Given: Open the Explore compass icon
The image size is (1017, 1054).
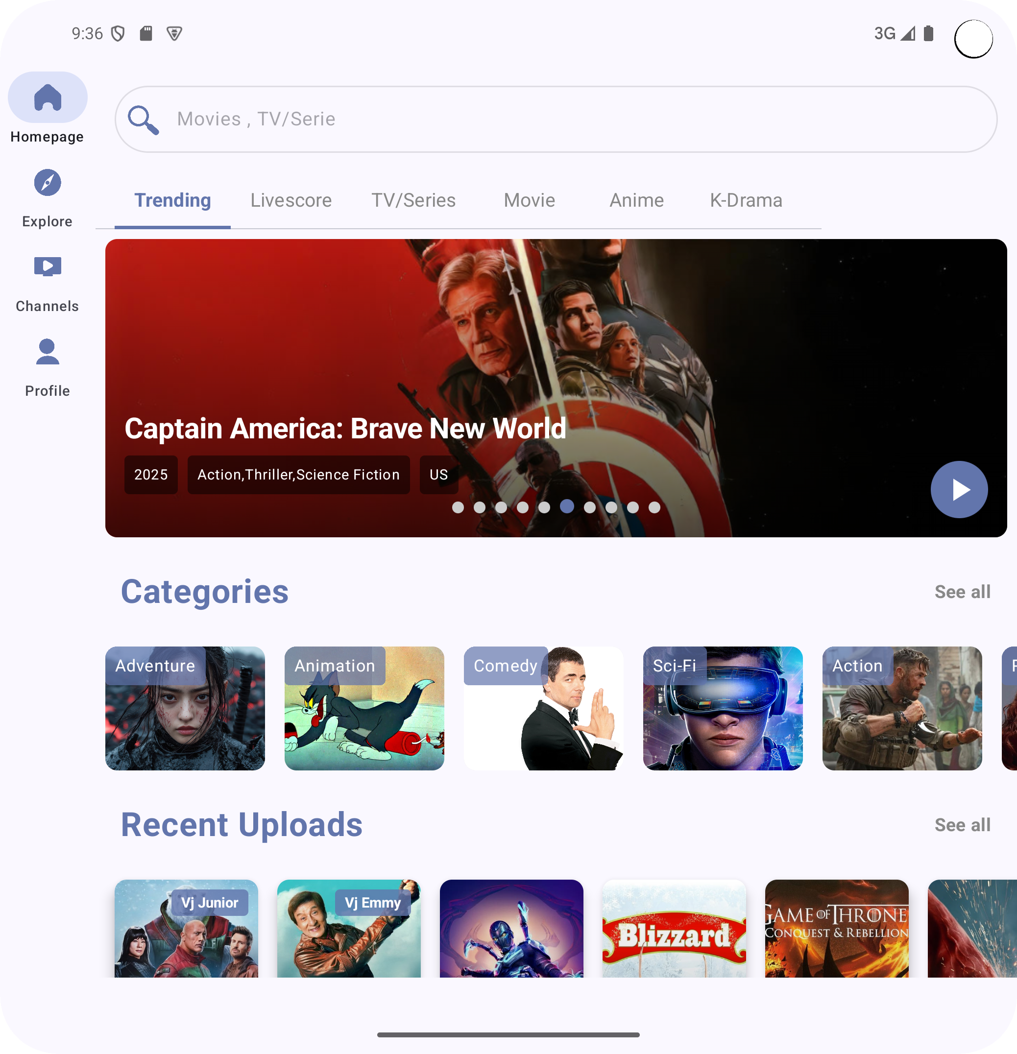Looking at the screenshot, I should pos(48,182).
